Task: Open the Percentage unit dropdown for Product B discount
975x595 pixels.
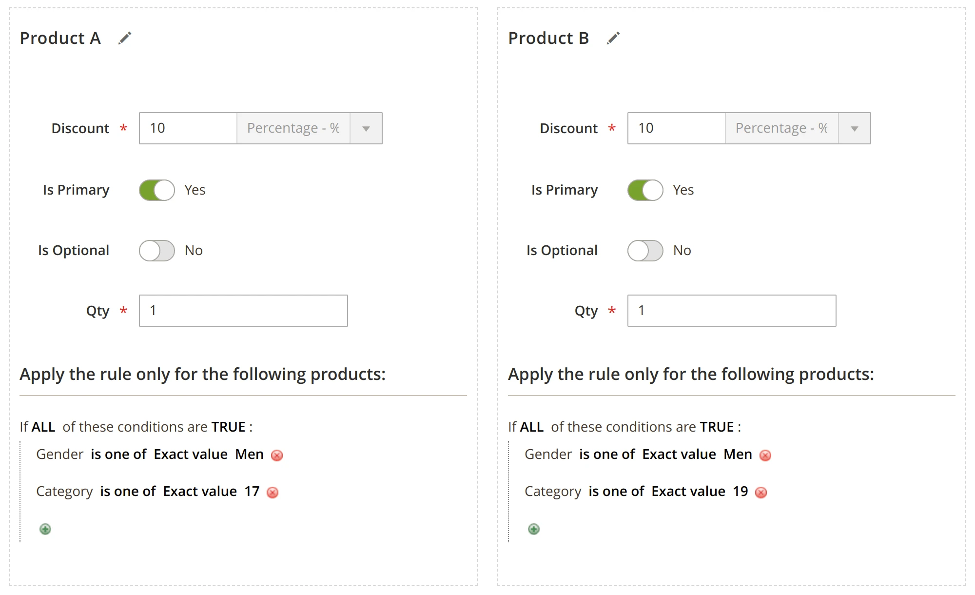Action: pos(854,128)
